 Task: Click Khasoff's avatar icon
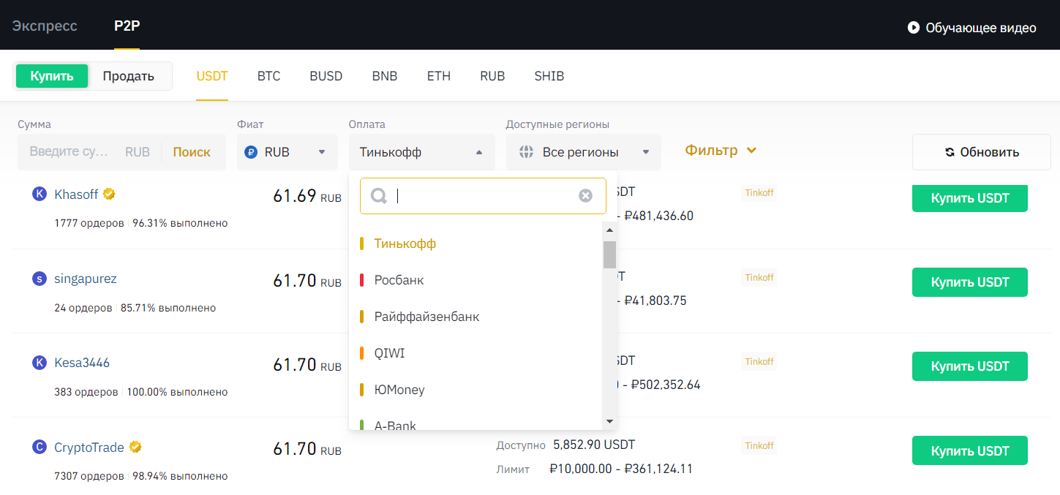point(40,194)
